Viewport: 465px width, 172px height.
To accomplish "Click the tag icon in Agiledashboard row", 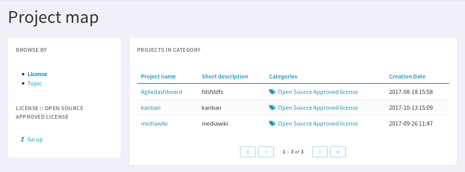I will (x=272, y=92).
